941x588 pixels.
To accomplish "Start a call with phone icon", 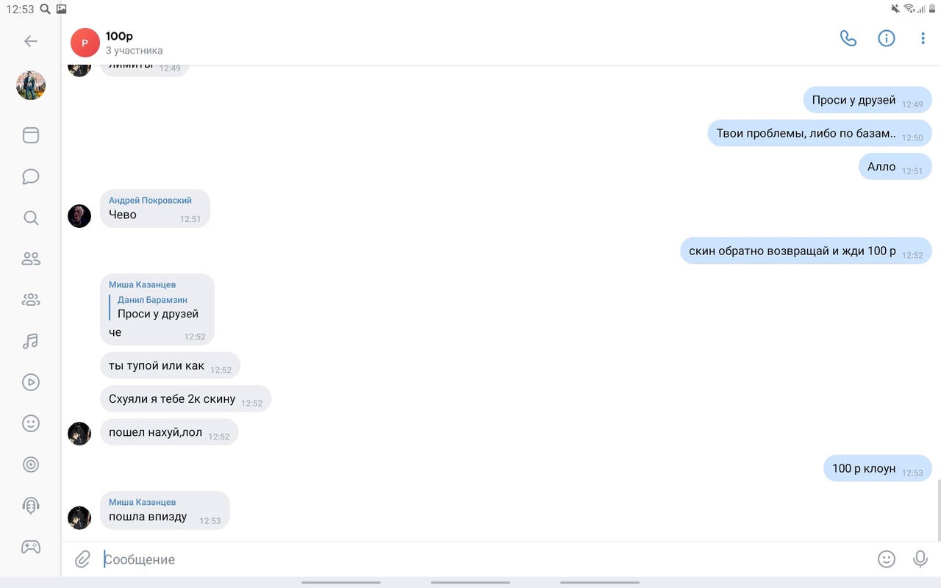I will pyautogui.click(x=848, y=39).
